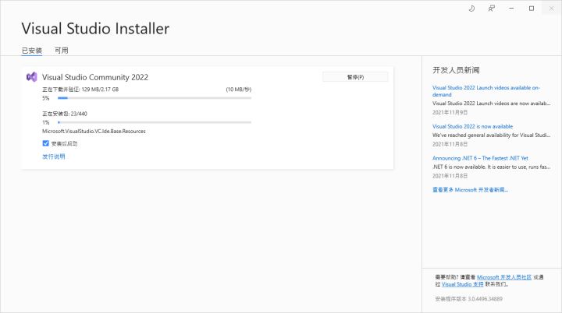Click the Visual Studio Installer title
The height and width of the screenshot is (313, 562).
[x=95, y=29]
